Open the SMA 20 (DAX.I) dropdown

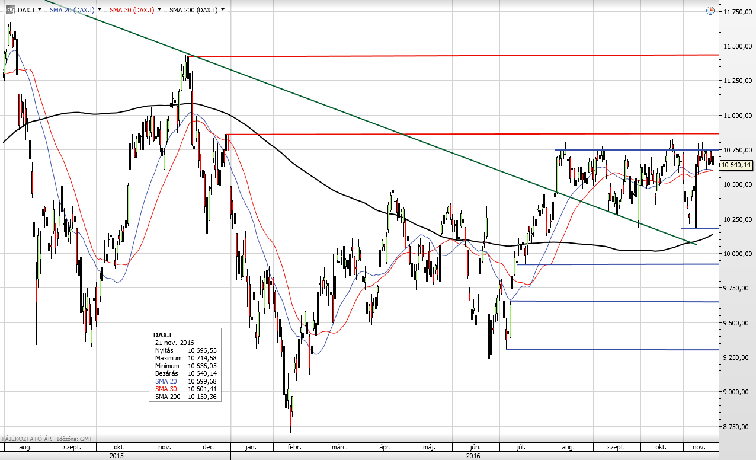point(99,10)
